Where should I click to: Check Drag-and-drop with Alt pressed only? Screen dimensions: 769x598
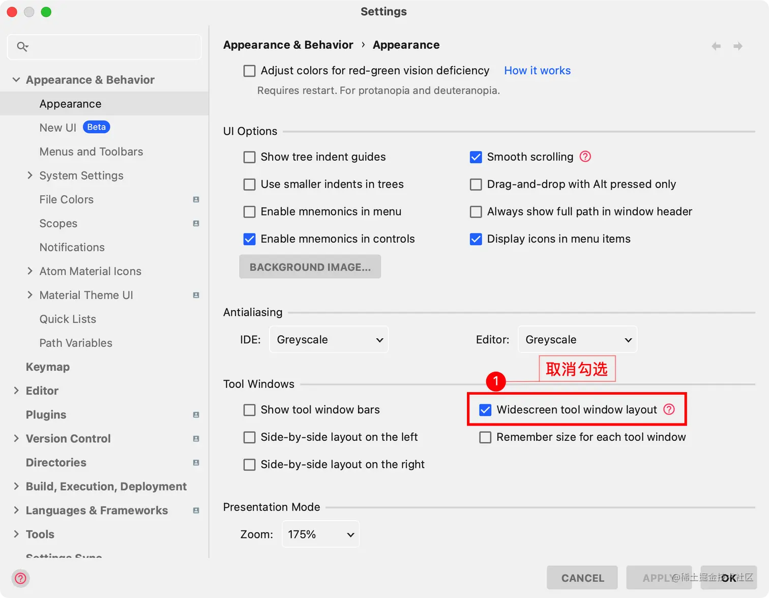(x=476, y=184)
